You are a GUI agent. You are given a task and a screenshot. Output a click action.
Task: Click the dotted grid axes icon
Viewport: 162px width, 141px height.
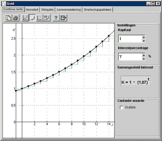[x=39, y=18]
